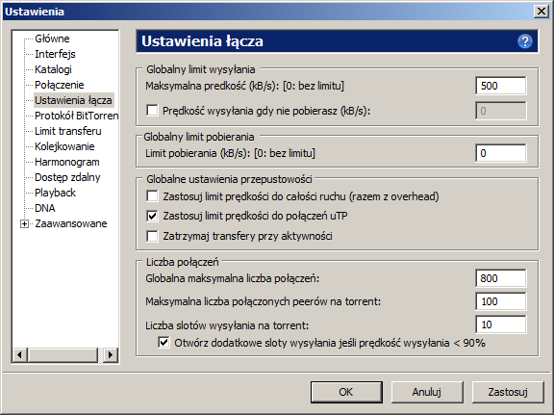Click the tree scrollbar left arrow
This screenshot has width=554, height=415.
20,354
